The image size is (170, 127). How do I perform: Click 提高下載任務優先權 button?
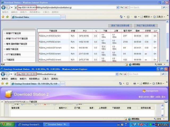point(120,26)
